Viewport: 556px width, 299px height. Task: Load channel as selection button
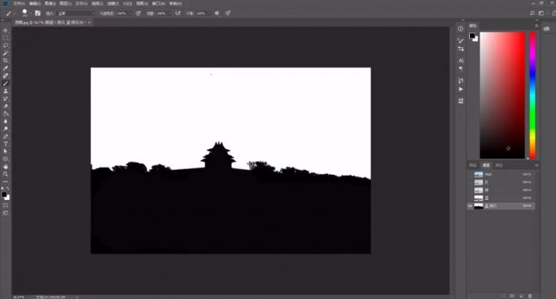[x=503, y=296]
